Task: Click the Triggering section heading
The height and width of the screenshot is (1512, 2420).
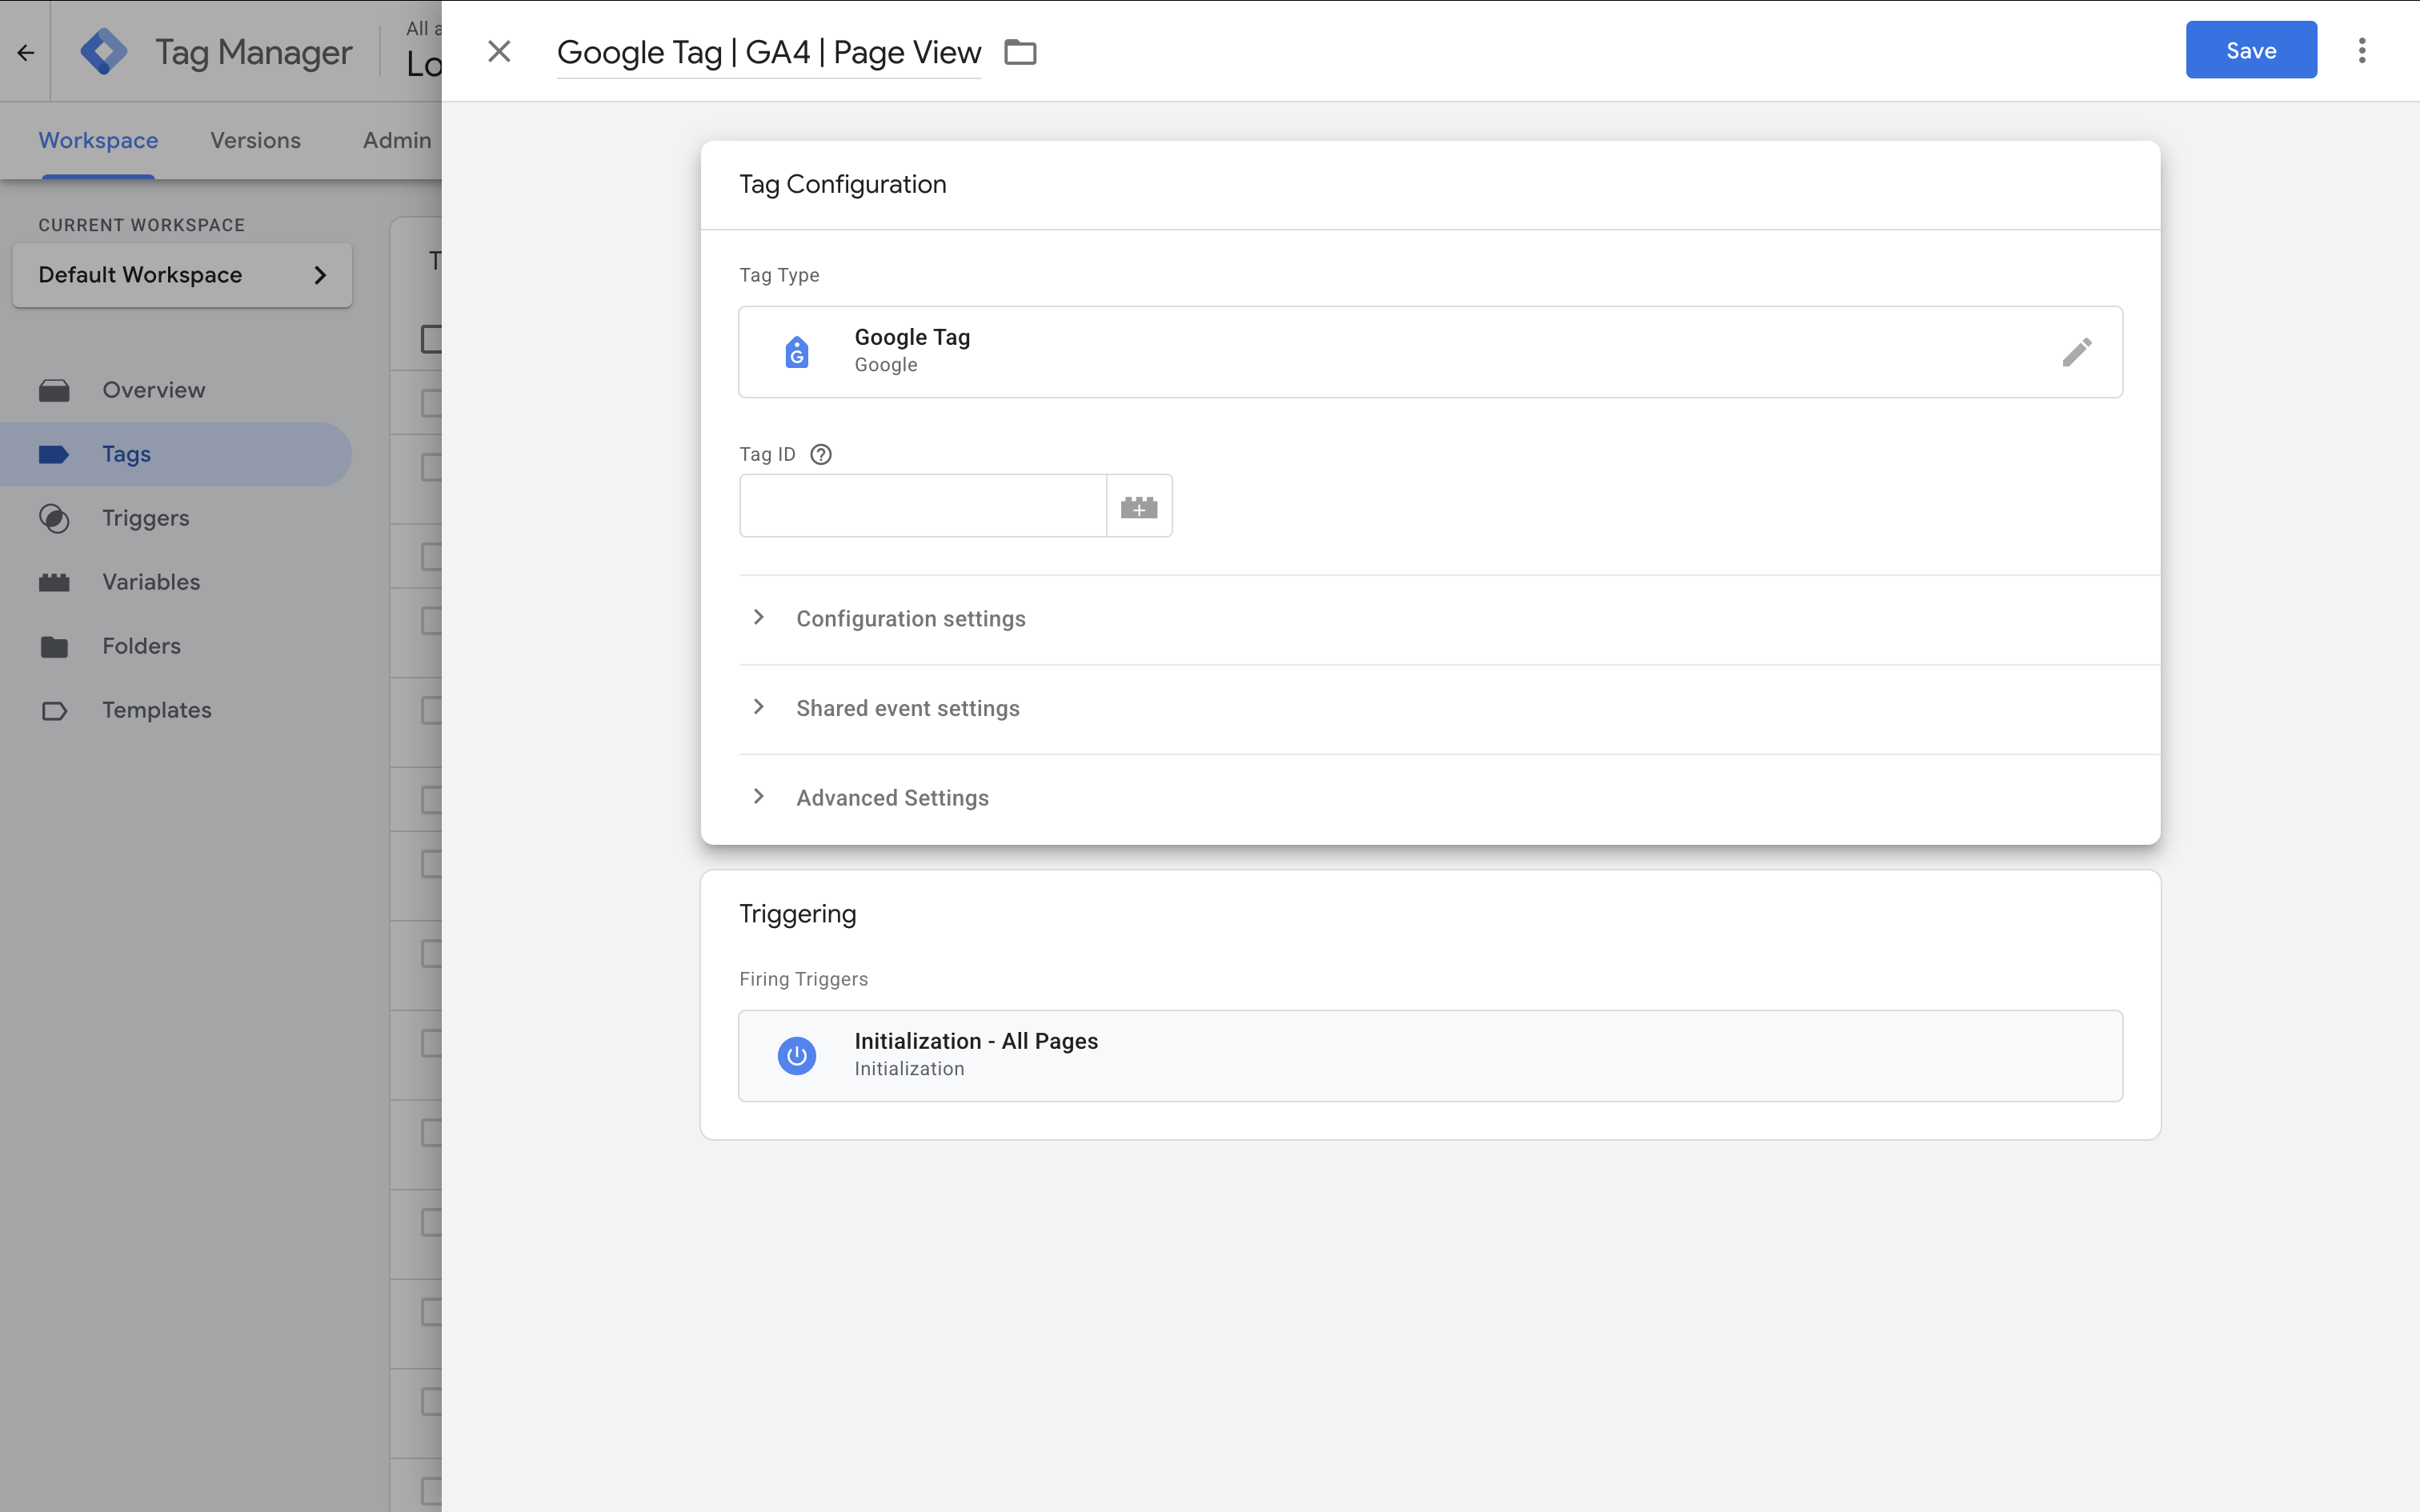Action: 798,914
